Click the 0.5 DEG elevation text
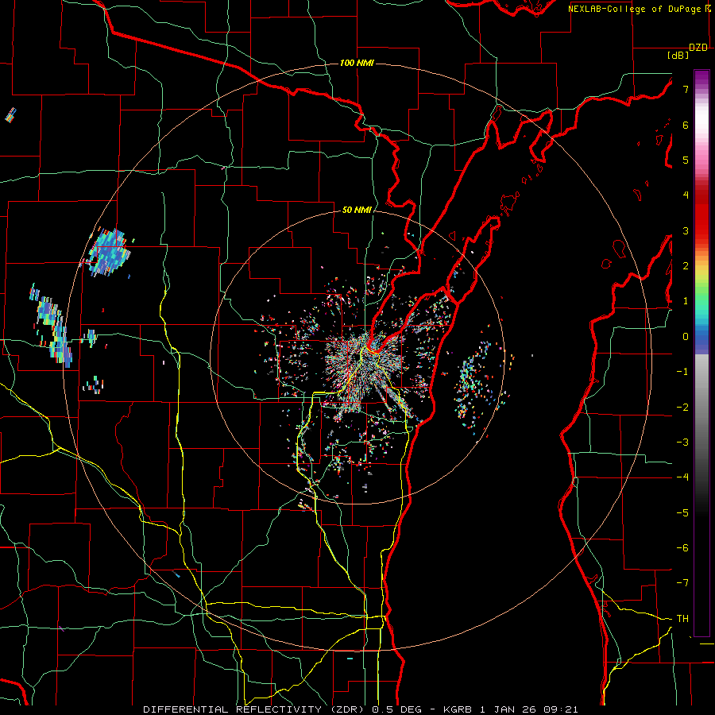 tap(396, 709)
